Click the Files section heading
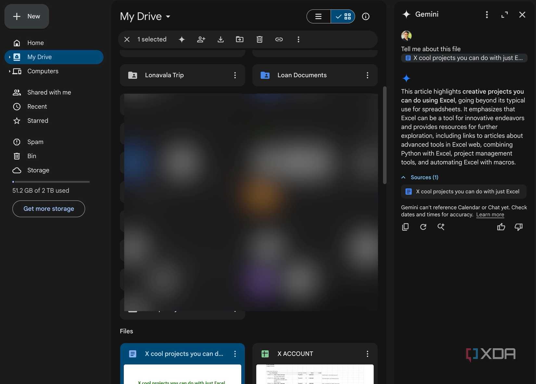Viewport: 536px width, 384px height. (126, 331)
